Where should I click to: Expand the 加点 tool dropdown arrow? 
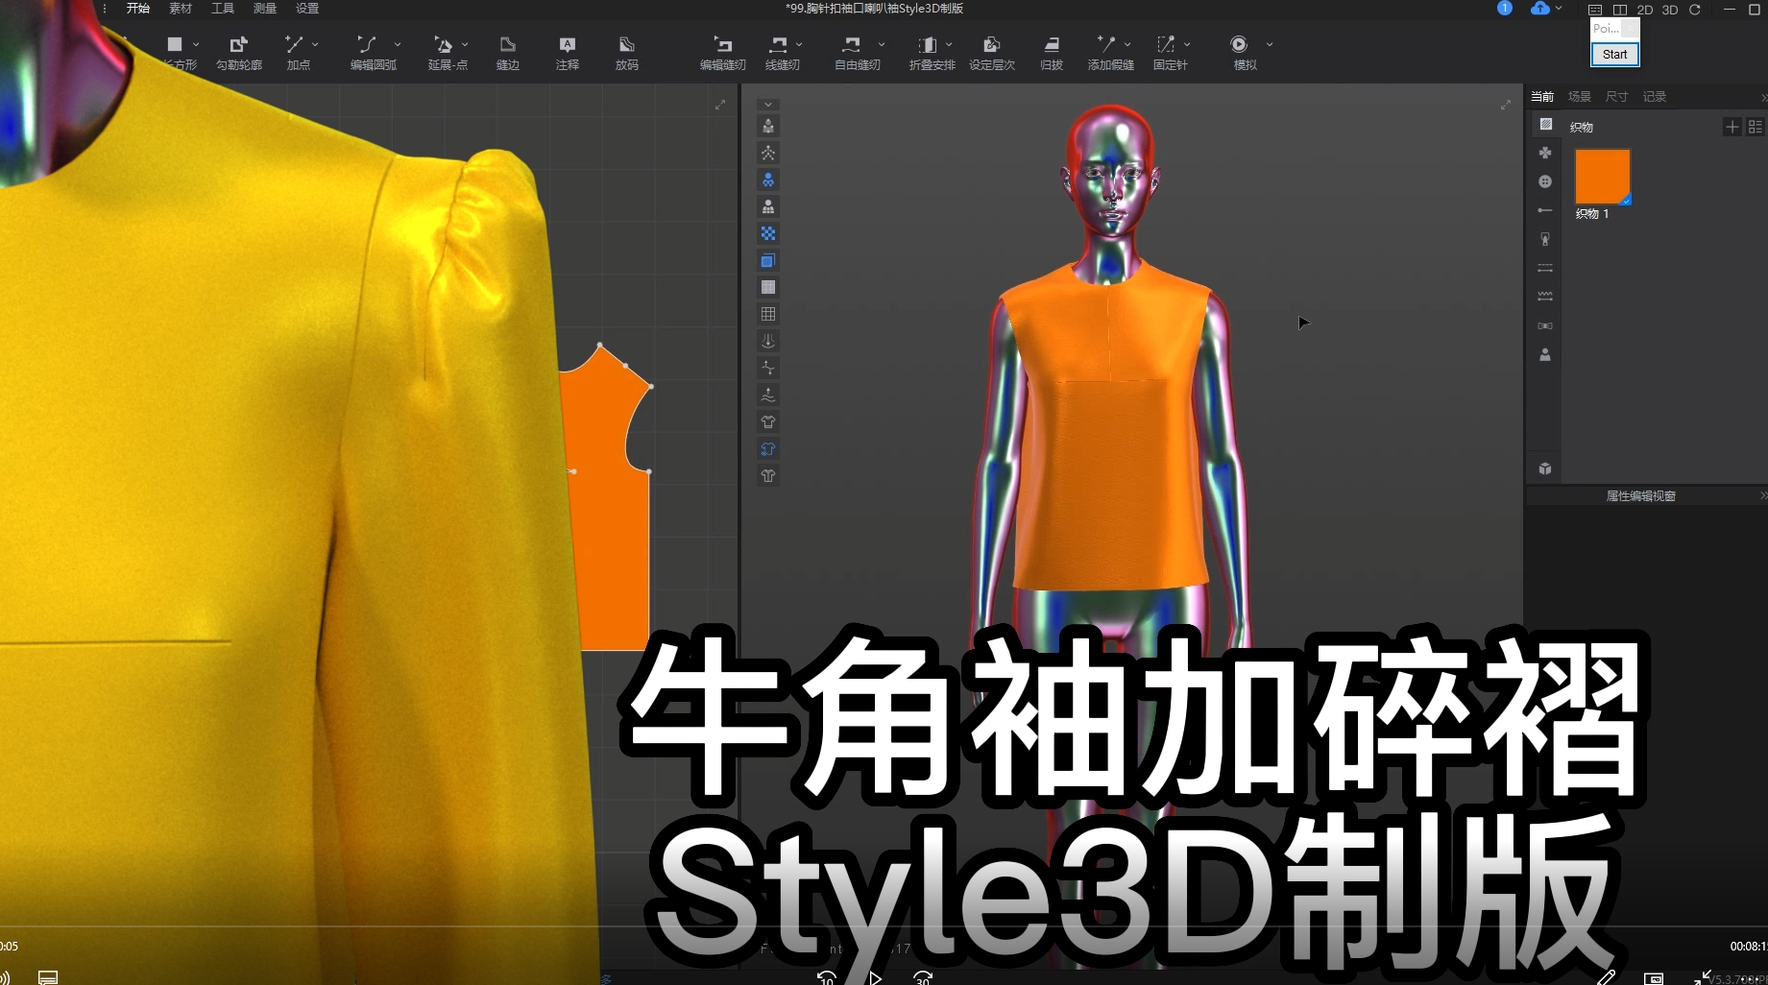pos(315,44)
